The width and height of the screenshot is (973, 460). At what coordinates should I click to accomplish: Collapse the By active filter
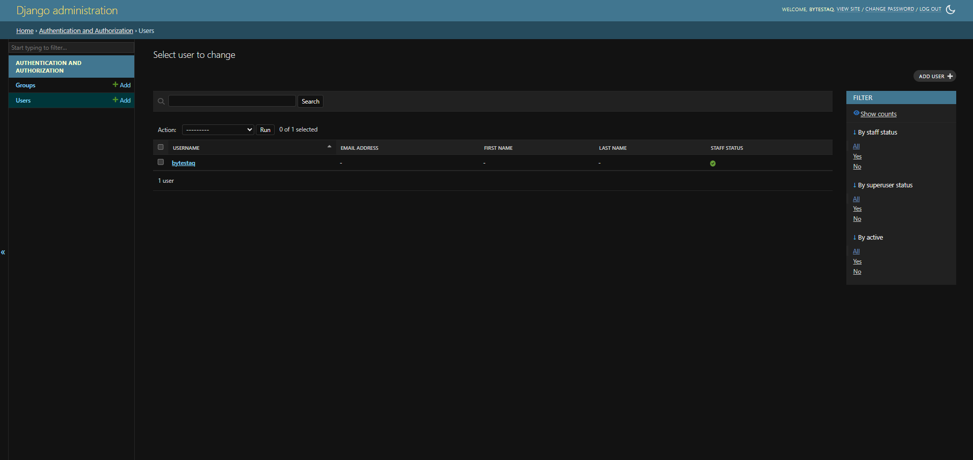[x=868, y=238]
